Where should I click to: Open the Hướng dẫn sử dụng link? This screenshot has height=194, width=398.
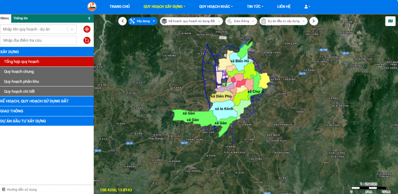[x=22, y=189]
